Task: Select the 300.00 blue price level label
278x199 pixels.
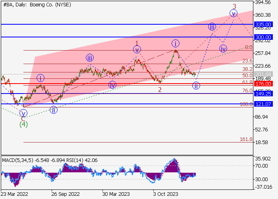Action: pos(263,37)
